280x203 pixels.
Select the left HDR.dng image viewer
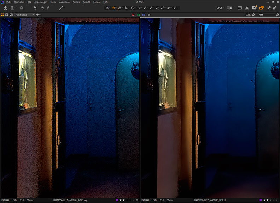[x=70, y=108]
